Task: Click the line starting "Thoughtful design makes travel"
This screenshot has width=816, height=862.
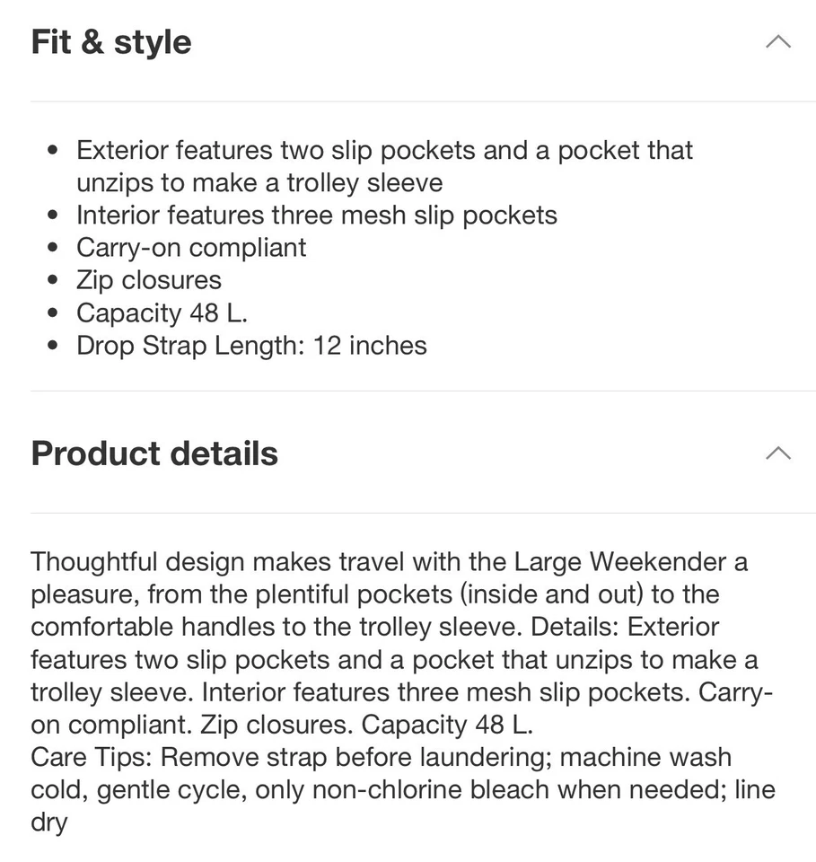Action: coord(389,562)
